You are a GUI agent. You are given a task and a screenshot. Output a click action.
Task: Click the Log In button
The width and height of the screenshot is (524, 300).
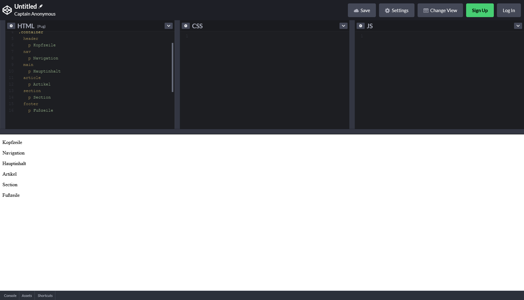[x=508, y=10]
